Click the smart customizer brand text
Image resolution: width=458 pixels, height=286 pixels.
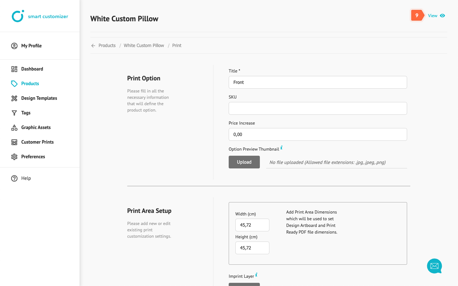48,17
